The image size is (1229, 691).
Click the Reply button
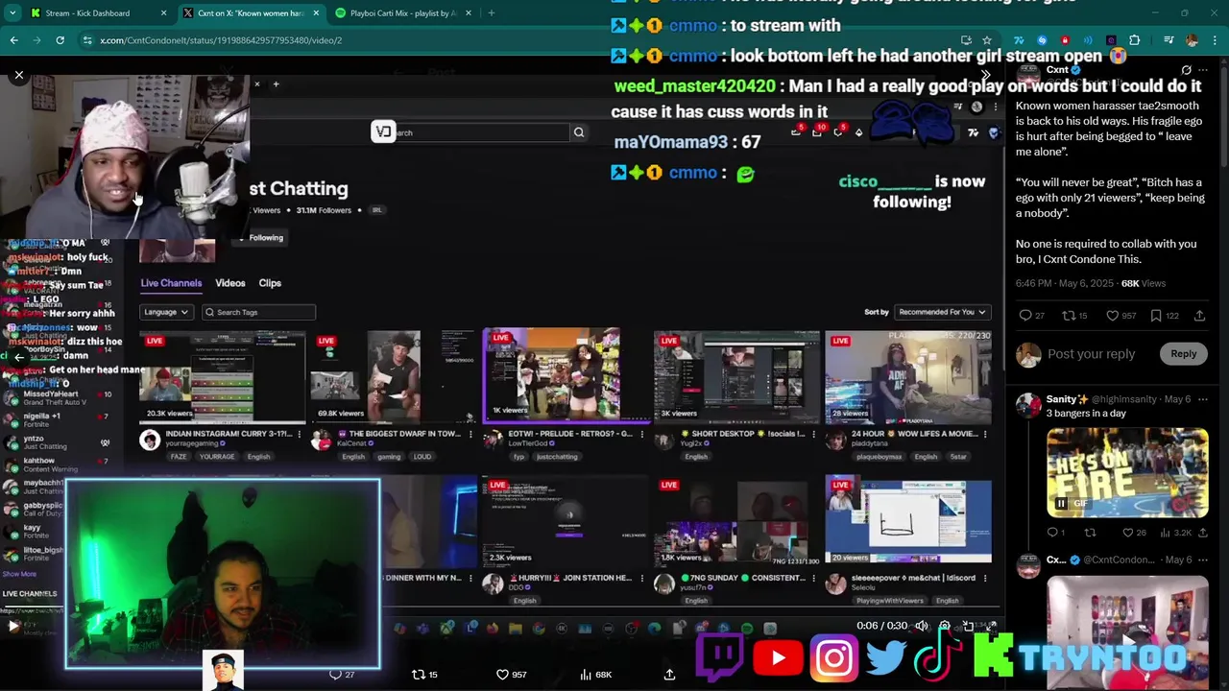(1183, 353)
